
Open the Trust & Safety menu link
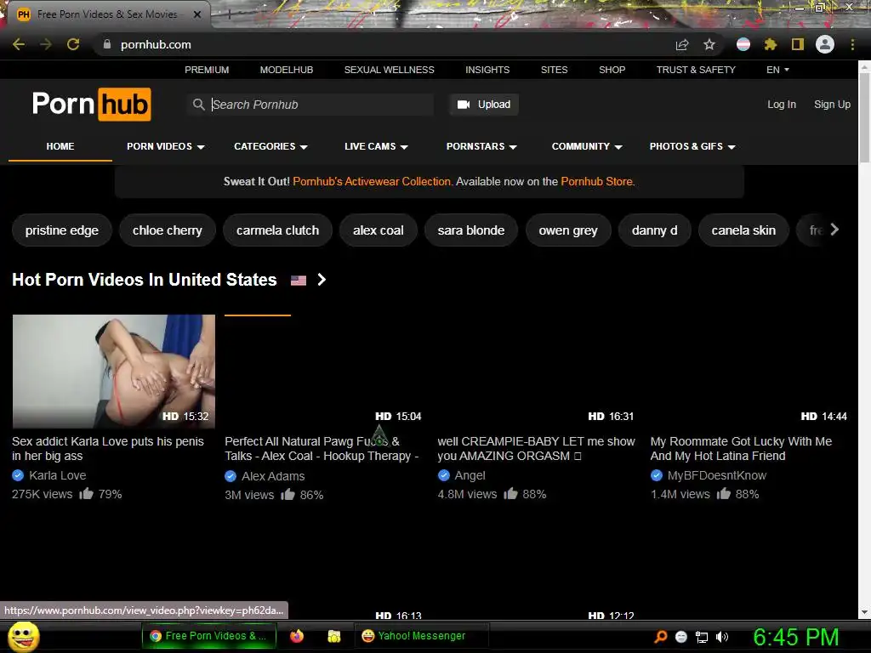[x=696, y=70]
